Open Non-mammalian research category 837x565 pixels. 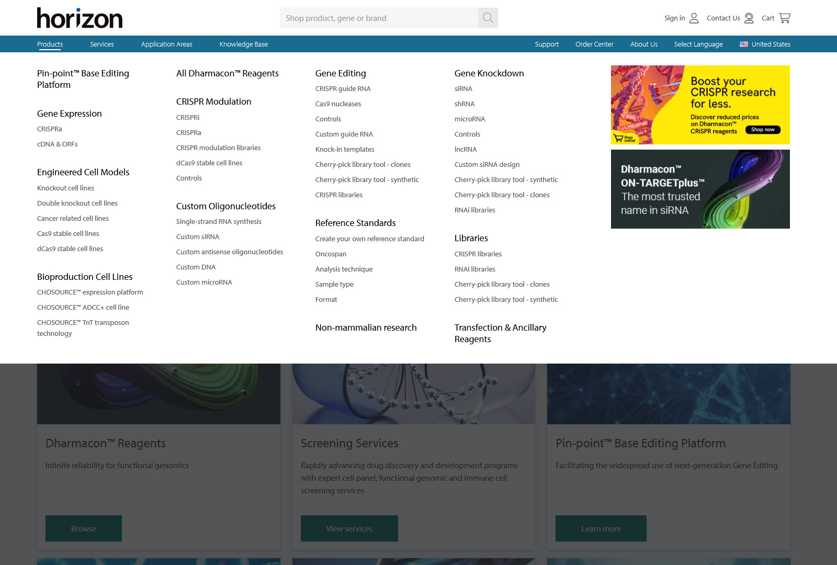coord(366,327)
